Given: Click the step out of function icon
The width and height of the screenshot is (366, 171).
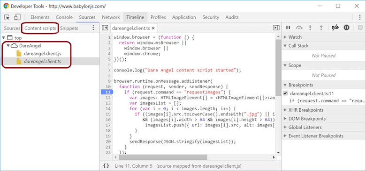Looking at the screenshot, I should point(321,28).
